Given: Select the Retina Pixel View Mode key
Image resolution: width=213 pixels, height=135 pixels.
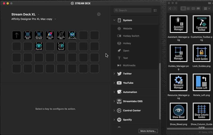Looking at the screenshot, I should [x=39, y=35].
